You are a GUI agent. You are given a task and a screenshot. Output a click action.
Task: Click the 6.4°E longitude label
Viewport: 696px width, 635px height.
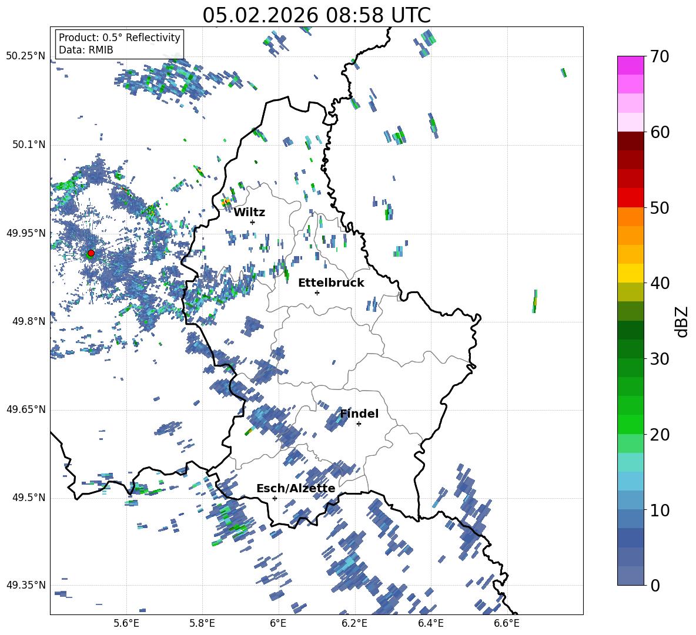pyautogui.click(x=431, y=623)
